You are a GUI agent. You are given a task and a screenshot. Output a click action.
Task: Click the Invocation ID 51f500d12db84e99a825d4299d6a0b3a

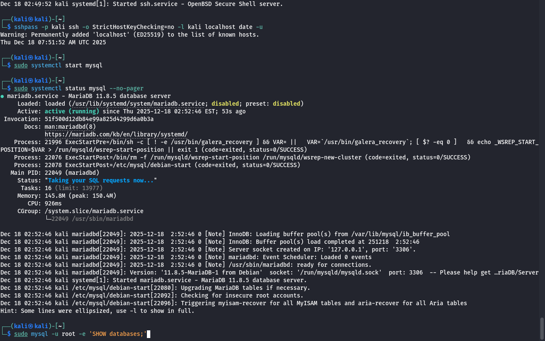tap(99, 119)
